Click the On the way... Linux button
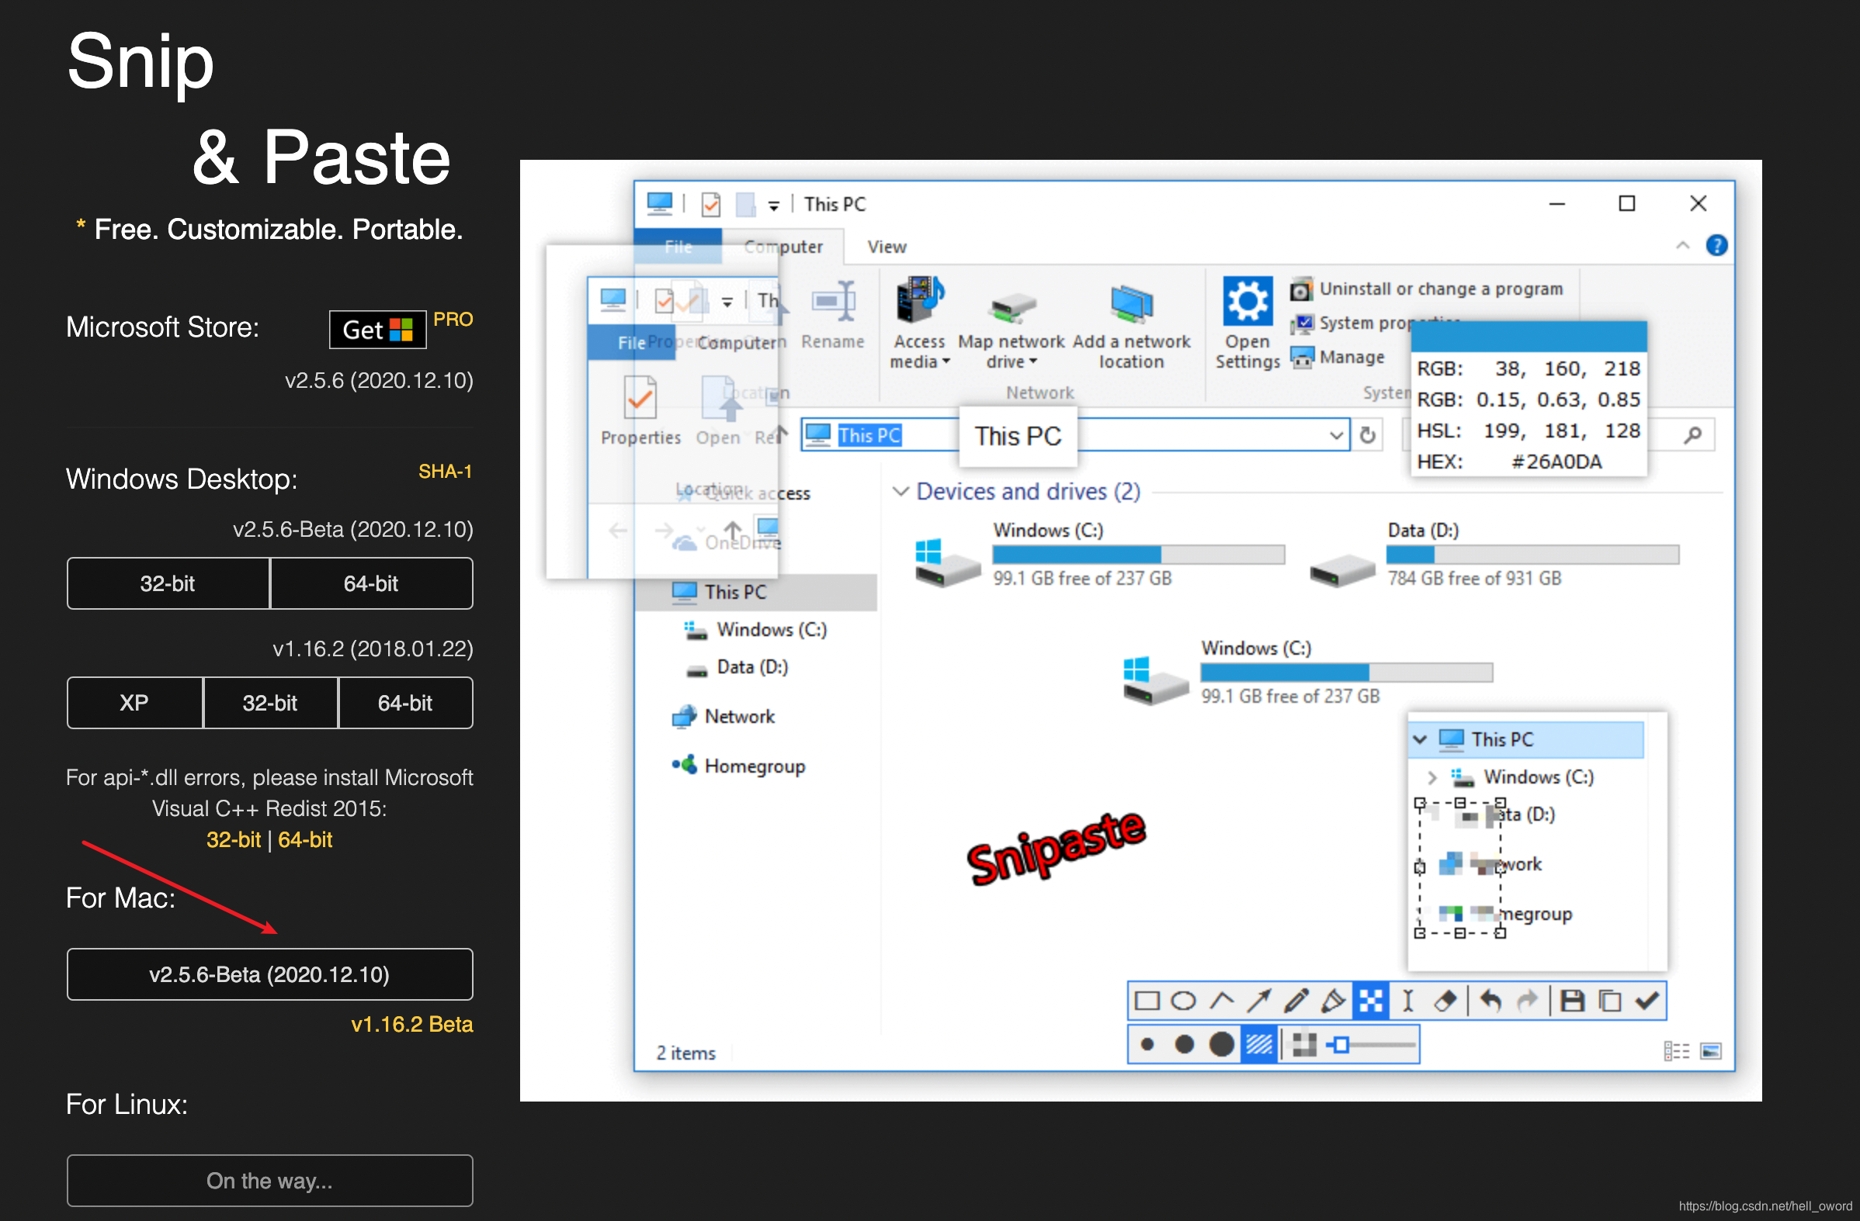 tap(269, 1181)
